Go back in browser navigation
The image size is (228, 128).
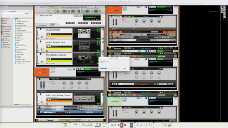pos(2,11)
